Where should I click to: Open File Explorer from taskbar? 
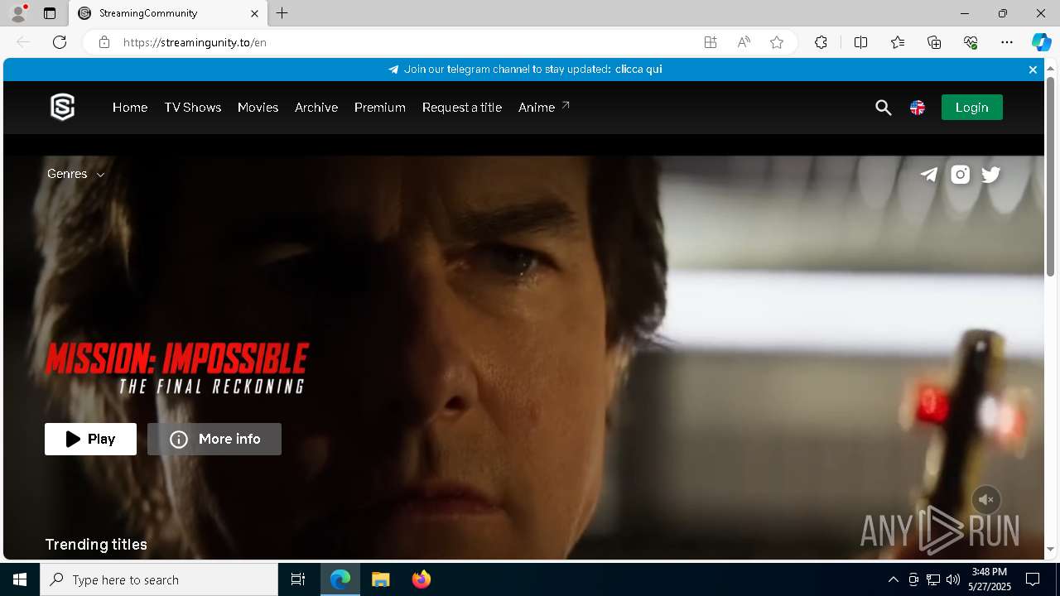(x=380, y=579)
